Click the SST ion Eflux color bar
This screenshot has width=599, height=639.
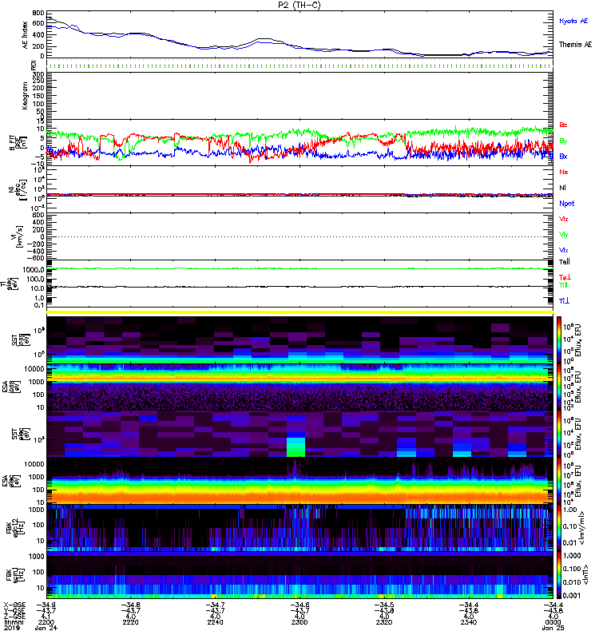click(x=559, y=339)
